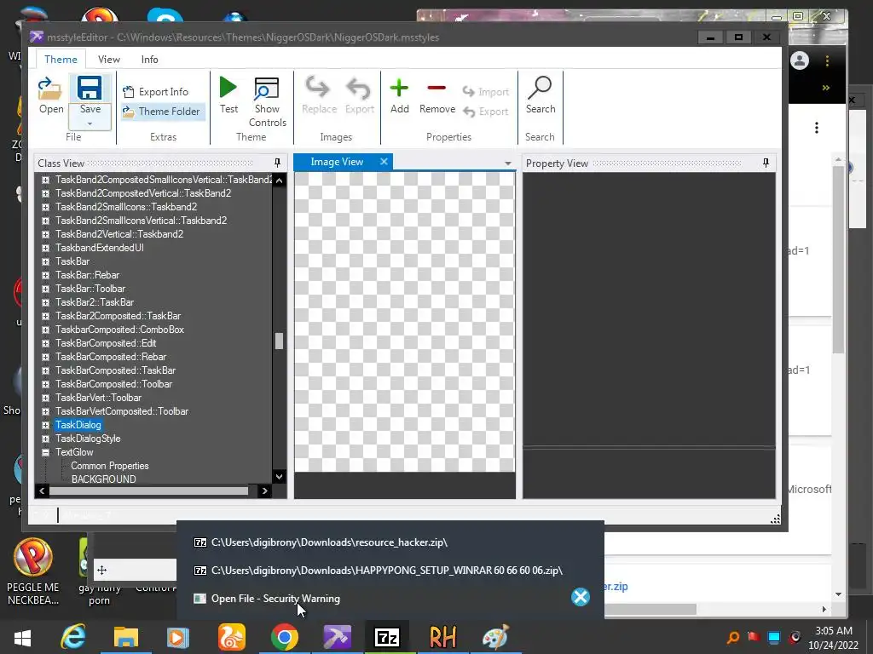Switch to the View ribbon tab

coord(108,59)
